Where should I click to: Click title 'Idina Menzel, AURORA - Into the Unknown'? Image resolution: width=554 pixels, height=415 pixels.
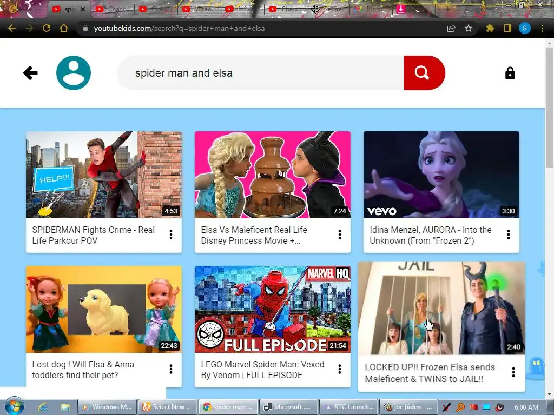click(x=430, y=235)
